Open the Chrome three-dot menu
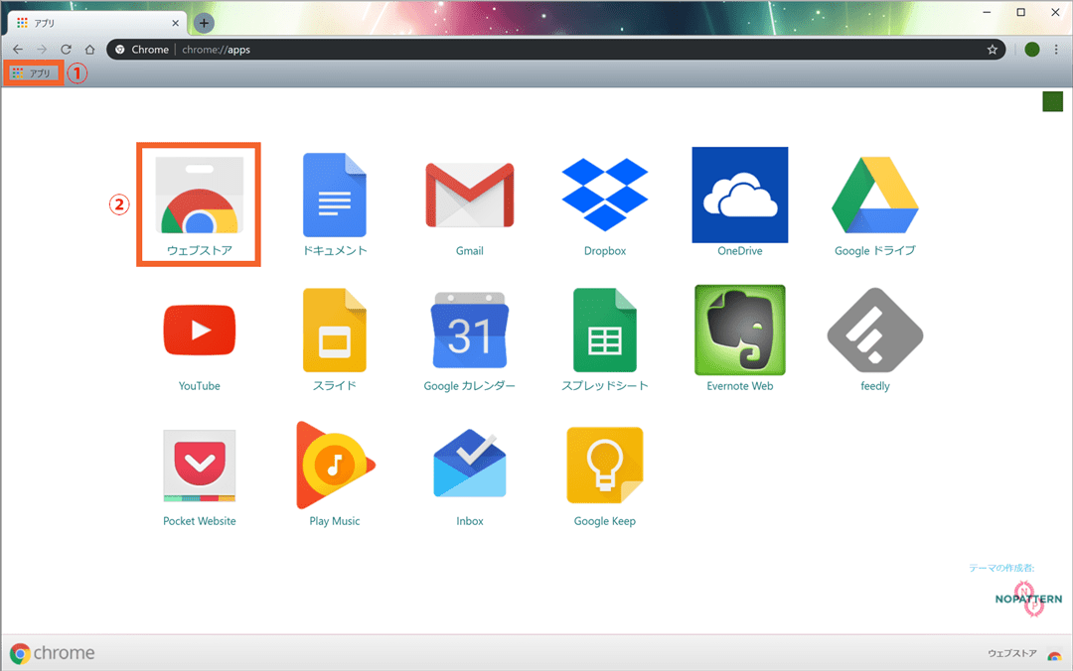This screenshot has height=671, width=1073. click(x=1056, y=50)
